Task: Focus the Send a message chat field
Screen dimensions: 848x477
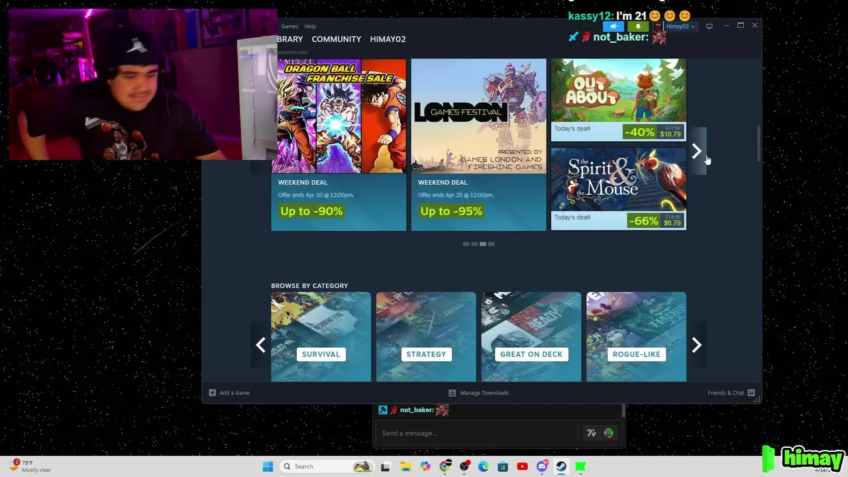Action: [x=477, y=433]
